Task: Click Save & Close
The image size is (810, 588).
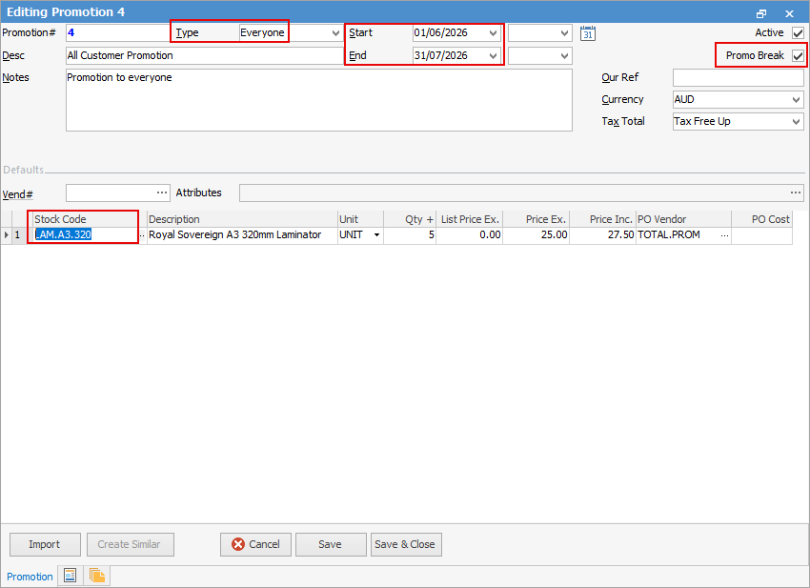Action: point(406,544)
